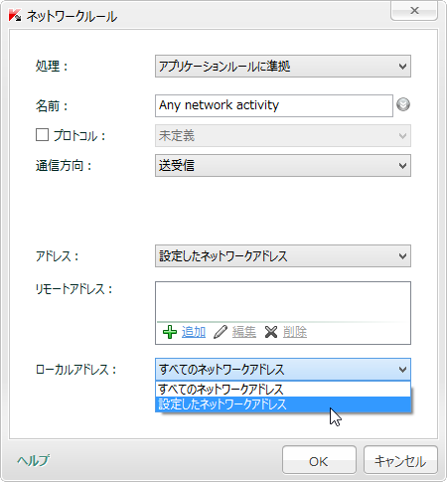Enable the プロトコル checkbox
This screenshot has width=447, height=482.
tap(42, 135)
